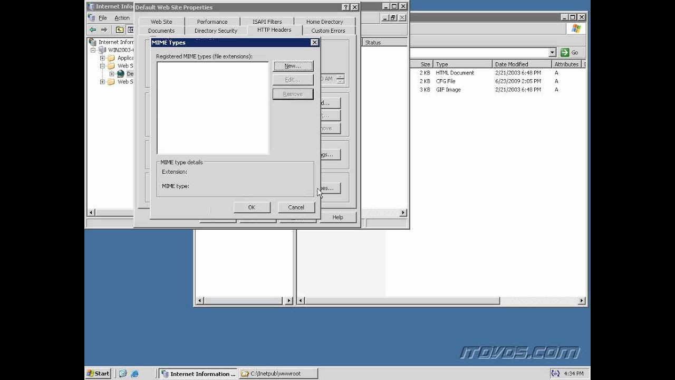Click the Internet Information Services root icon
Image resolution: width=675 pixels, height=380 pixels.
(93, 42)
